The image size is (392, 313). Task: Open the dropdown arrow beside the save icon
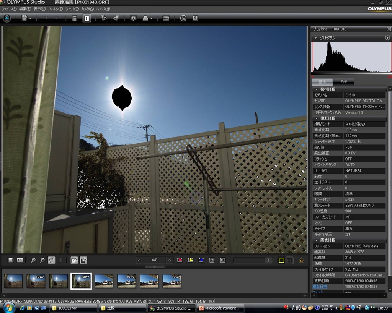point(30,18)
